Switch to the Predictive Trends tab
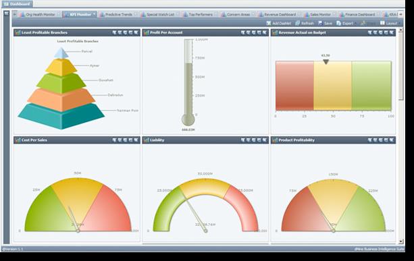The height and width of the screenshot is (261, 414). coord(119,15)
